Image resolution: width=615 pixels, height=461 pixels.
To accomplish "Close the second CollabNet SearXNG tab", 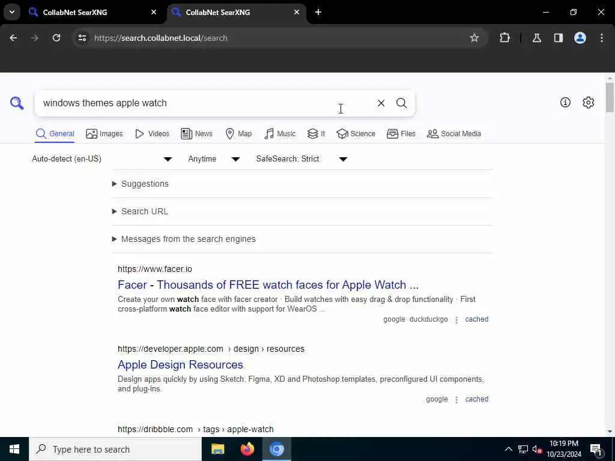I will (297, 12).
